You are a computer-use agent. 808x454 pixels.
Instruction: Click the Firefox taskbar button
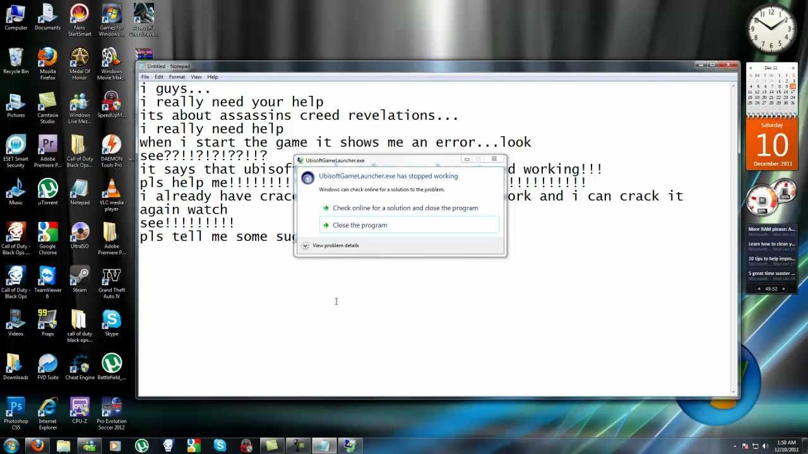point(37,445)
